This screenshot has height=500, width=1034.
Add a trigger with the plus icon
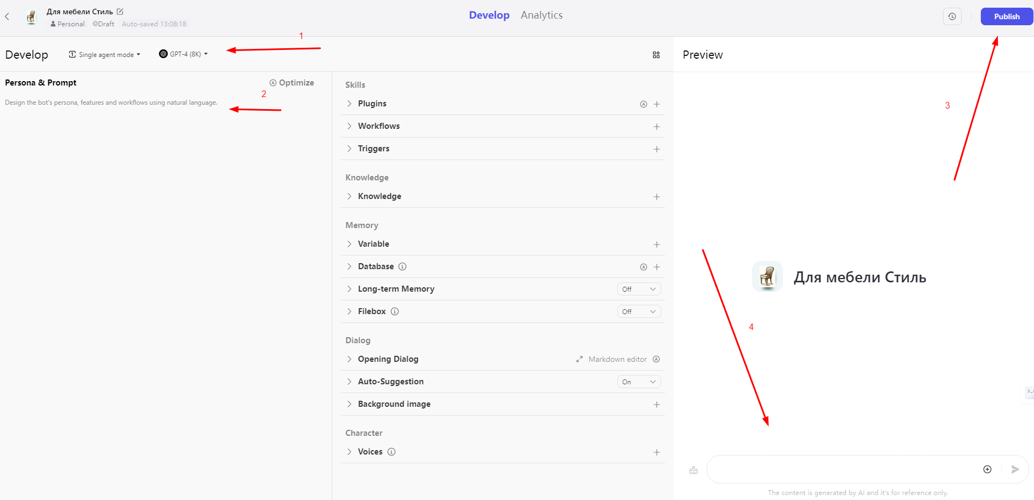(x=657, y=149)
